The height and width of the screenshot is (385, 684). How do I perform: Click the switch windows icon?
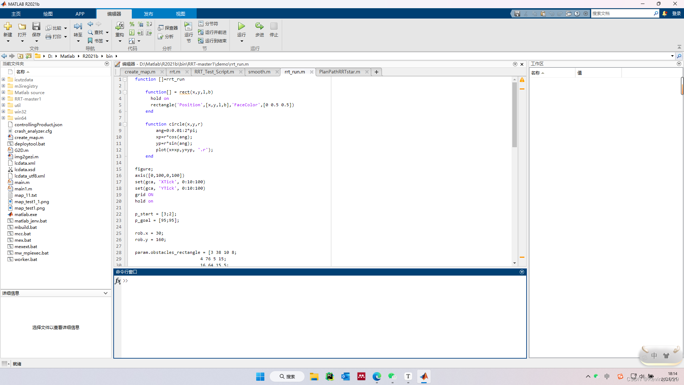tap(569, 14)
